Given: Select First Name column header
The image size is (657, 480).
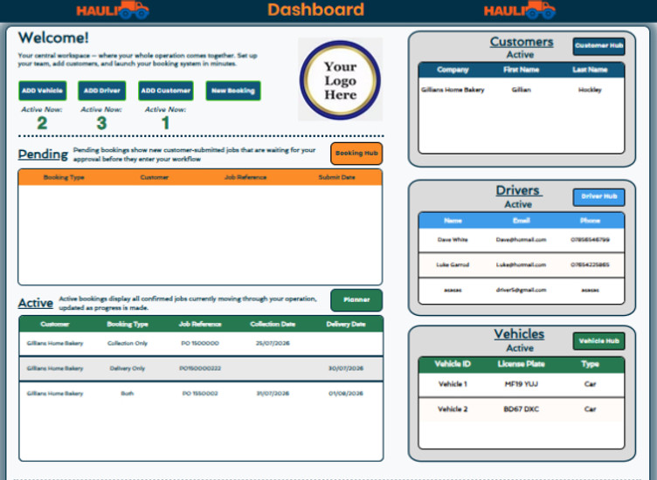Looking at the screenshot, I should (522, 70).
